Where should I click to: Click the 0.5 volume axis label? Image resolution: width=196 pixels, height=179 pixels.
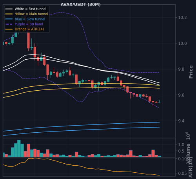pyautogui.click(x=181, y=151)
